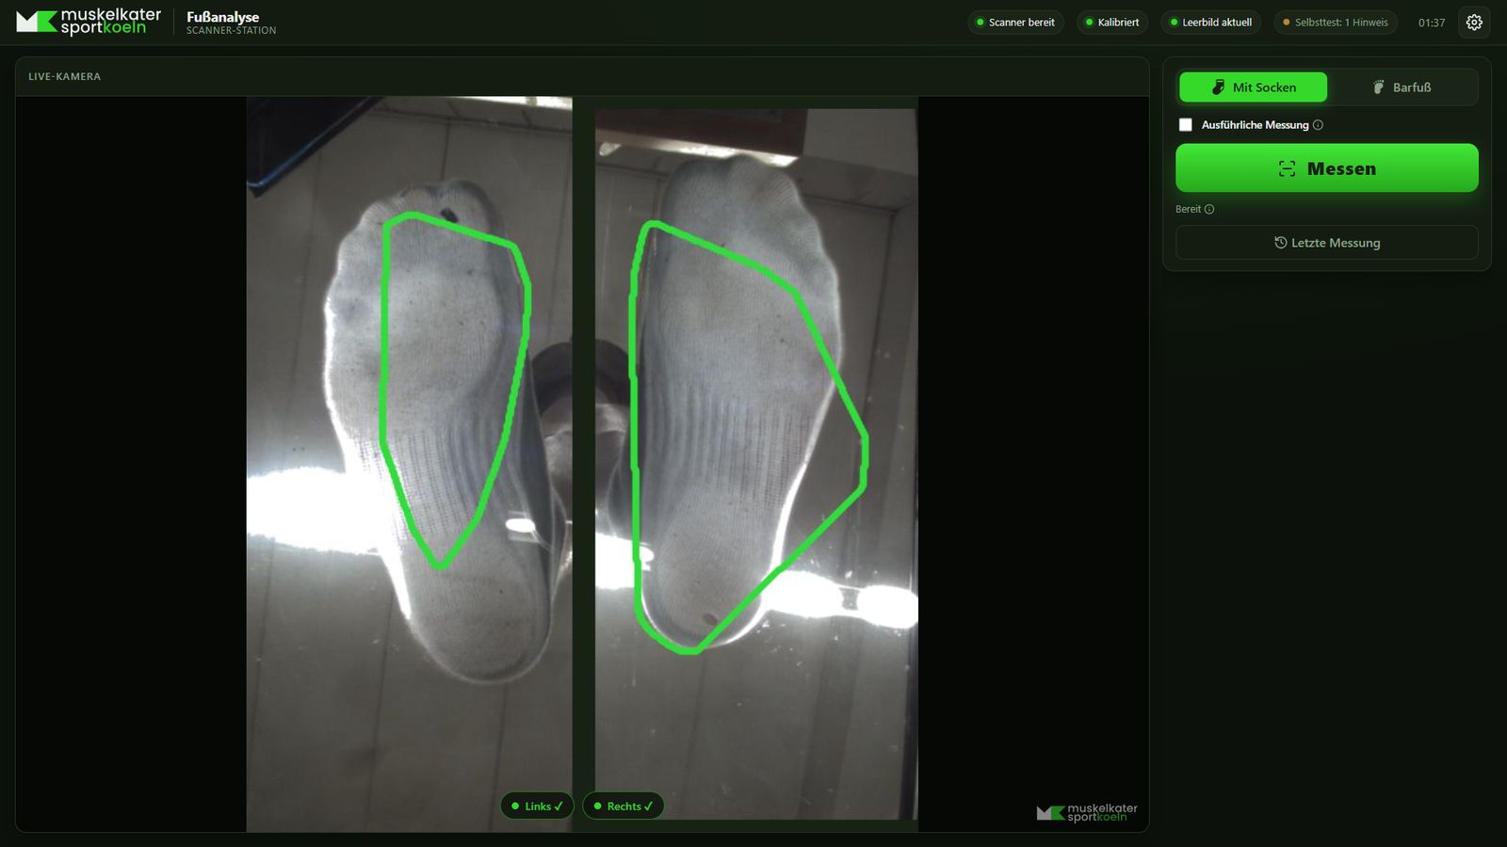Viewport: 1507px width, 847px height.
Task: Click the info icon beside Ausführliche Messung
Action: click(1318, 125)
